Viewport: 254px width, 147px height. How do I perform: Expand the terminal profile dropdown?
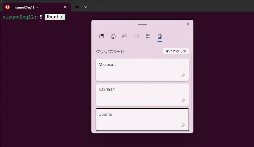click(x=85, y=7)
